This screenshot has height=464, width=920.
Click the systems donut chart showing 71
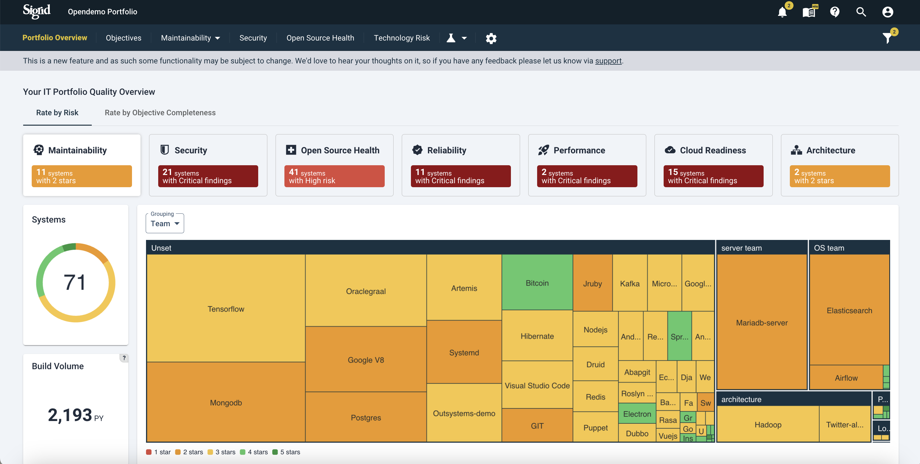point(76,283)
